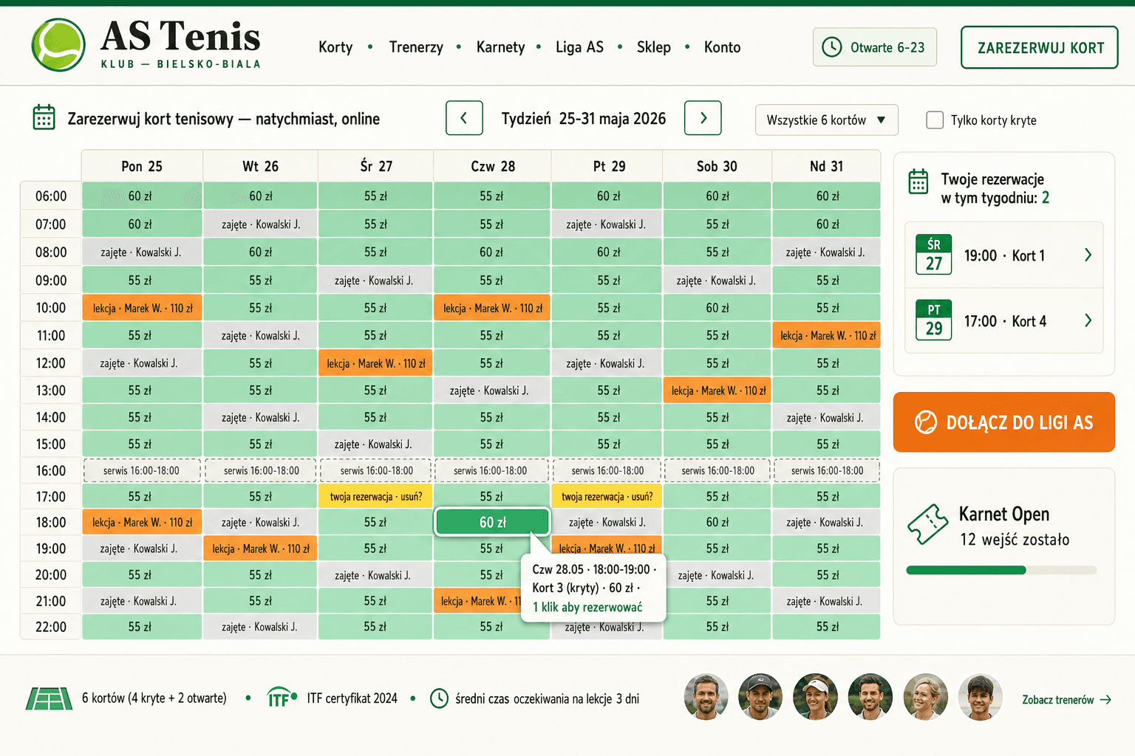Viewport: 1135px width, 756px height.
Task: Click the calendar icon beside Zarezerwuj kort tenisowy
Action: click(x=44, y=117)
